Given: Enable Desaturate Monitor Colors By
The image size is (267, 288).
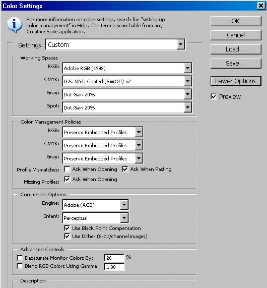Looking at the screenshot, I should point(20,258).
